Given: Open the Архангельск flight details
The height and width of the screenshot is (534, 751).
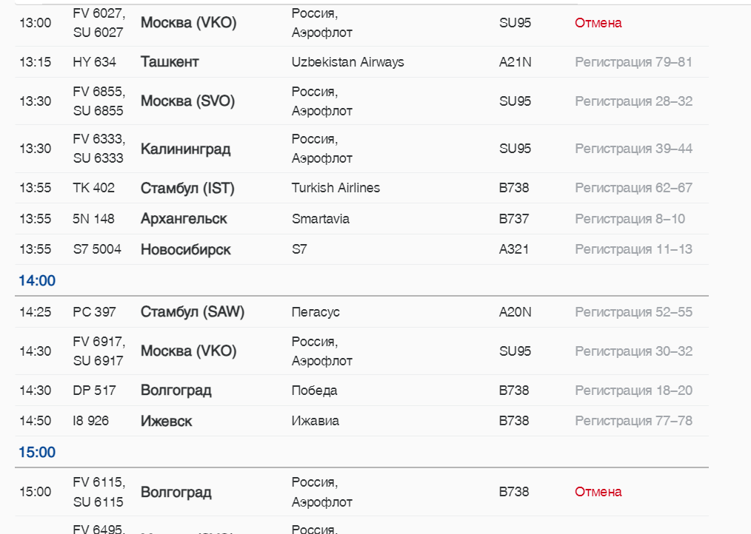Looking at the screenshot, I should tap(184, 219).
